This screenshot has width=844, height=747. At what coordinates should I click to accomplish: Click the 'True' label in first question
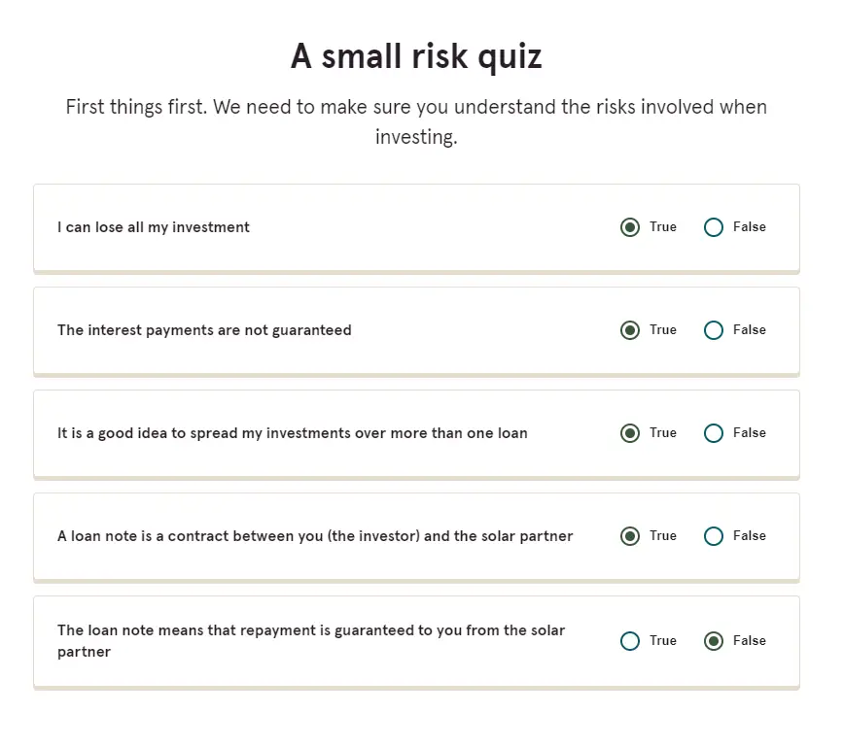pos(662,227)
